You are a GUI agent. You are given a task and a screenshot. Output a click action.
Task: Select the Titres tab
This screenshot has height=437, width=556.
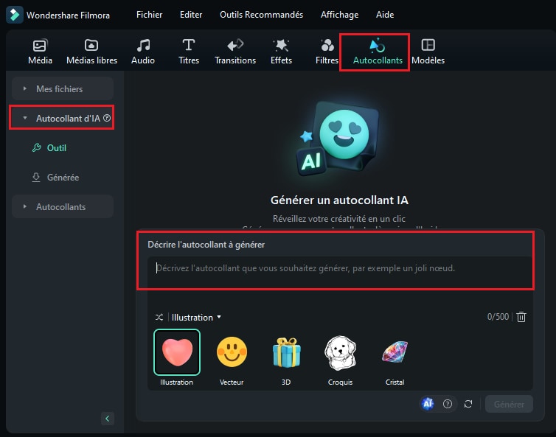(x=189, y=52)
